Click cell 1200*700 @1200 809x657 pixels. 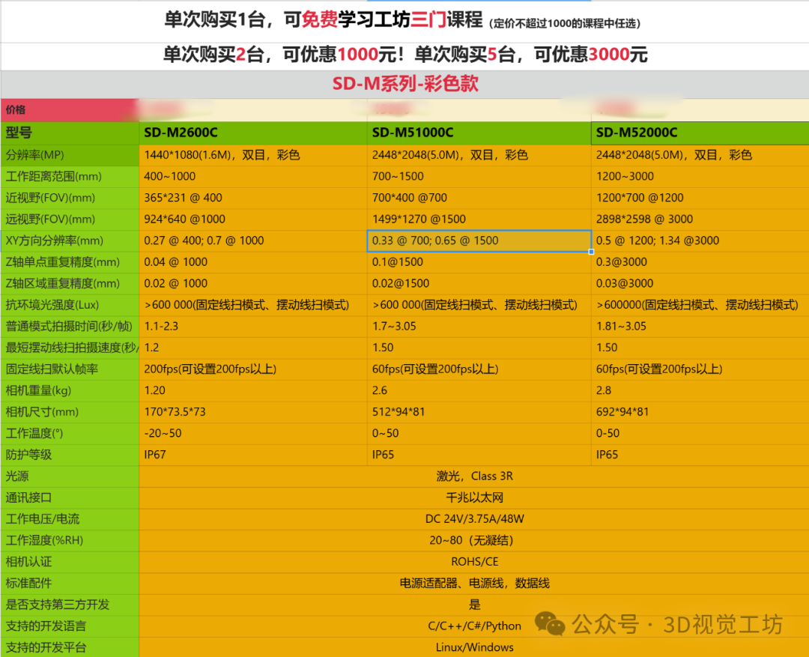[x=700, y=199]
